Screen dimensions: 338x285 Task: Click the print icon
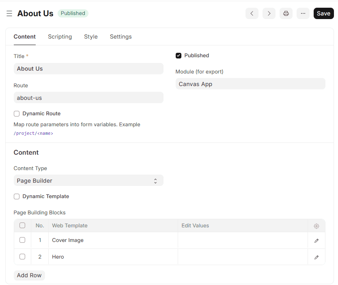click(286, 13)
